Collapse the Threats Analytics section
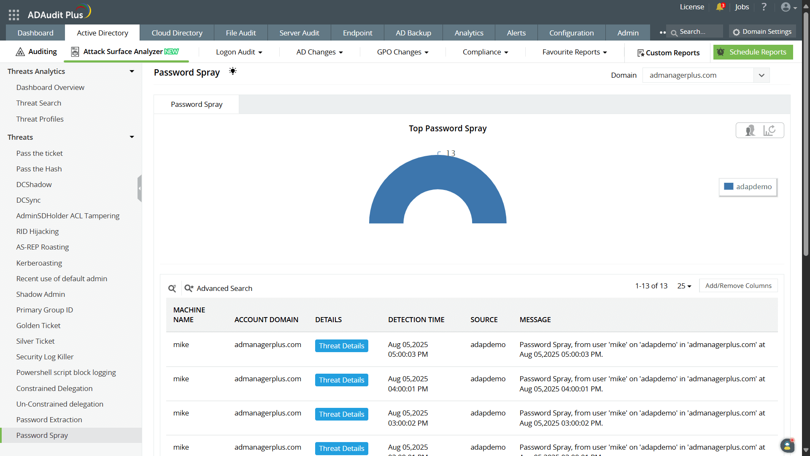 [132, 71]
